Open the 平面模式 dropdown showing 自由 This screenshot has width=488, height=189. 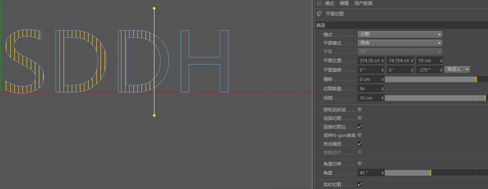[x=400, y=43]
